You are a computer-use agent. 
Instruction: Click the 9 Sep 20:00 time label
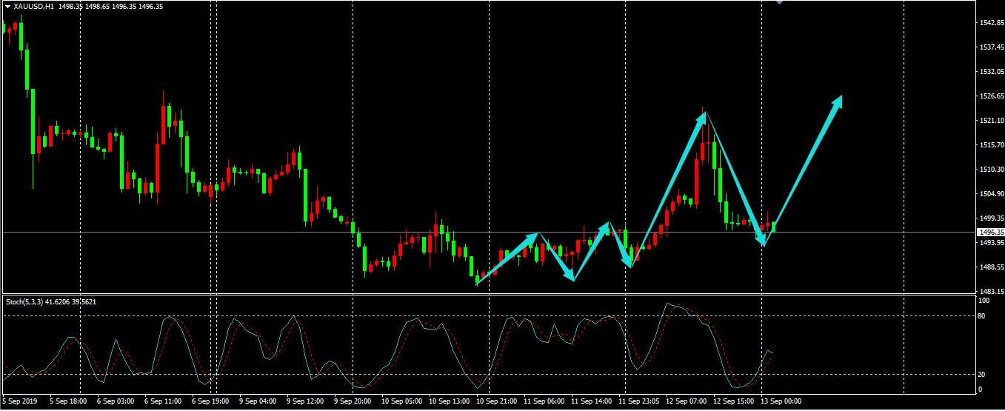tap(353, 401)
